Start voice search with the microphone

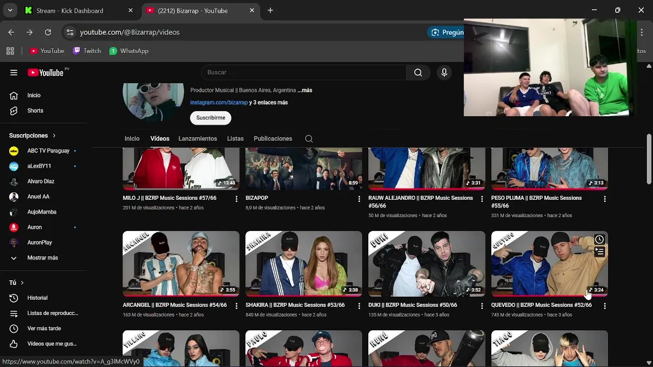[x=444, y=72]
